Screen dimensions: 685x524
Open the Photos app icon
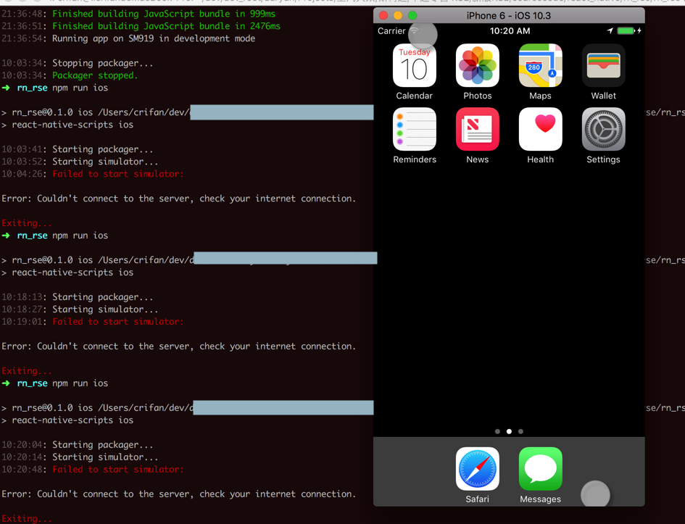(x=478, y=65)
